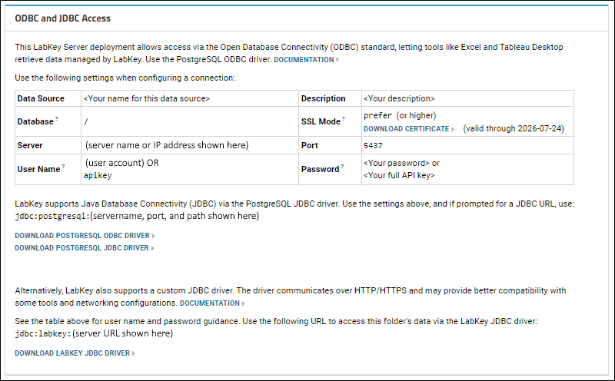Click the ODBC and JDBC Access heading

(63, 18)
